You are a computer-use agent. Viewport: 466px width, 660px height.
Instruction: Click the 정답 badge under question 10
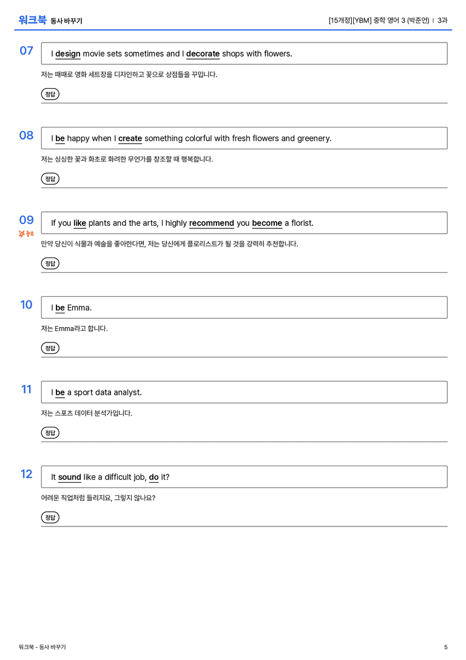tap(50, 348)
